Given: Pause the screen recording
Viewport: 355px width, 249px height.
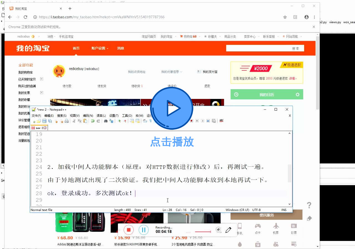Looking at the screenshot, I should (143, 230).
